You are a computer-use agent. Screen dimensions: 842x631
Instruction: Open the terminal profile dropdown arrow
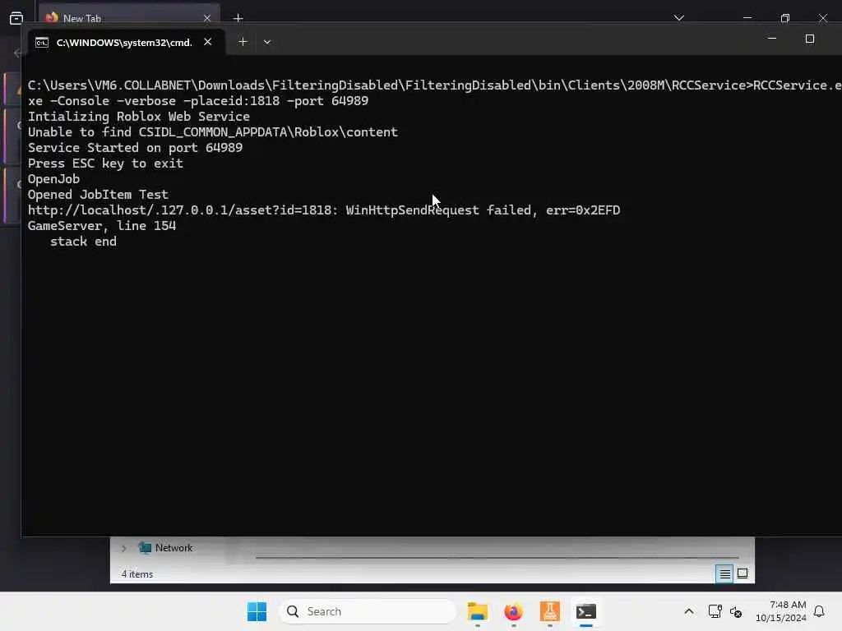tap(267, 42)
